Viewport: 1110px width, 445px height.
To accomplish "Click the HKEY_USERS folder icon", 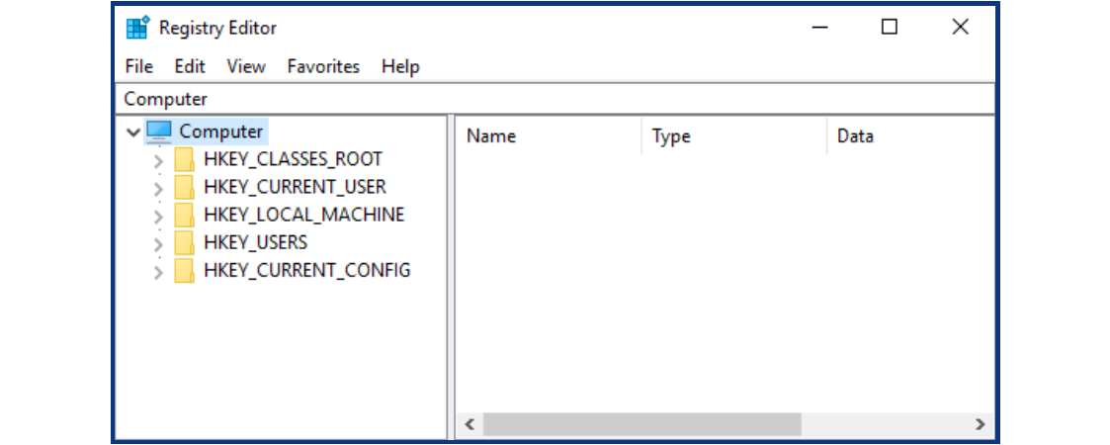I will coord(184,243).
